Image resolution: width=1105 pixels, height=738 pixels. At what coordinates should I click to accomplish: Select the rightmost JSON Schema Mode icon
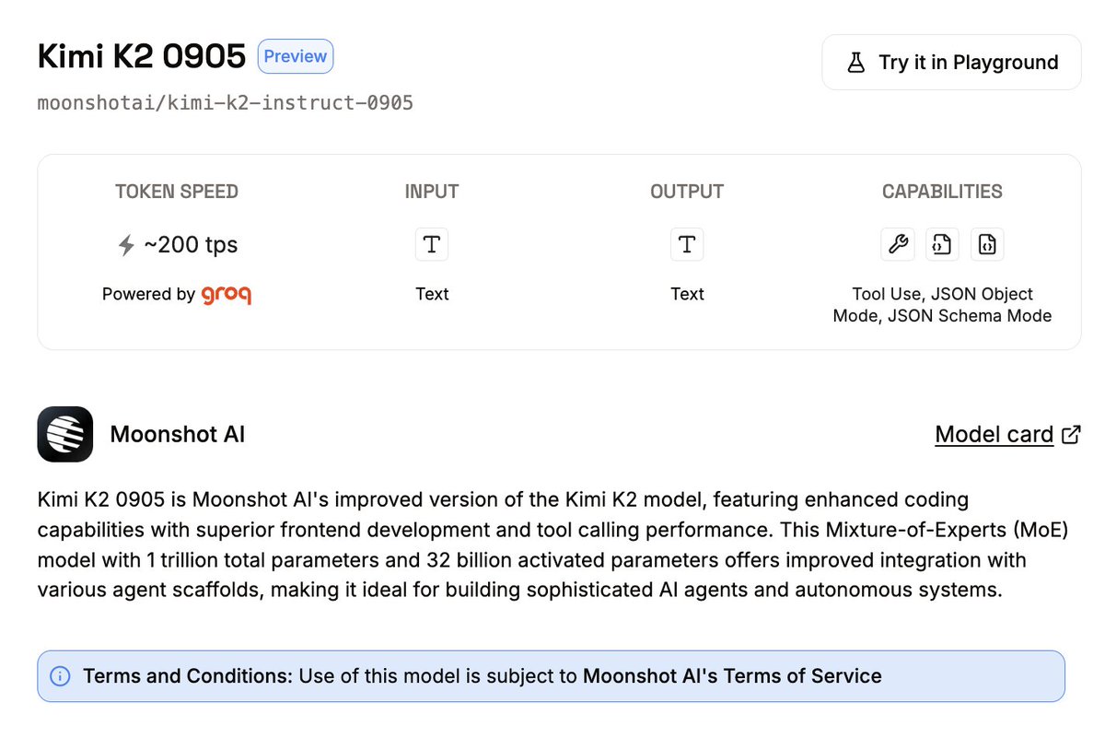[987, 245]
